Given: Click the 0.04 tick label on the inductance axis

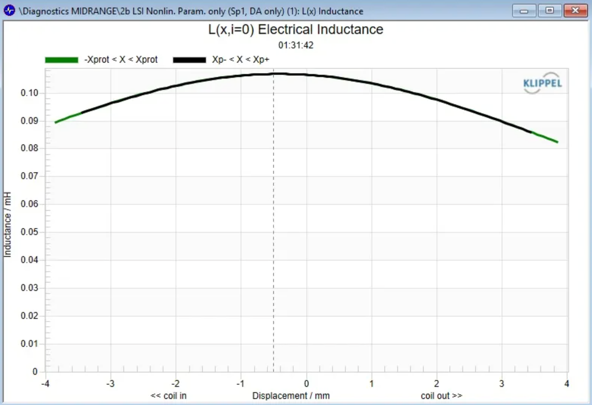Looking at the screenshot, I should (x=30, y=260).
